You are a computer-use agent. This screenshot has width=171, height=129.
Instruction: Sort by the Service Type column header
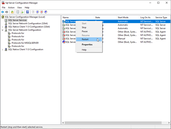tap(162, 17)
